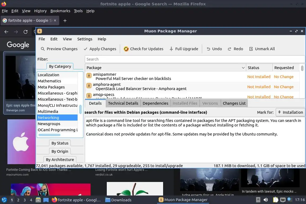Viewport: 306px width, 204px height.
Task: Click Downloads window taskbar button
Action: (x=118, y=200)
